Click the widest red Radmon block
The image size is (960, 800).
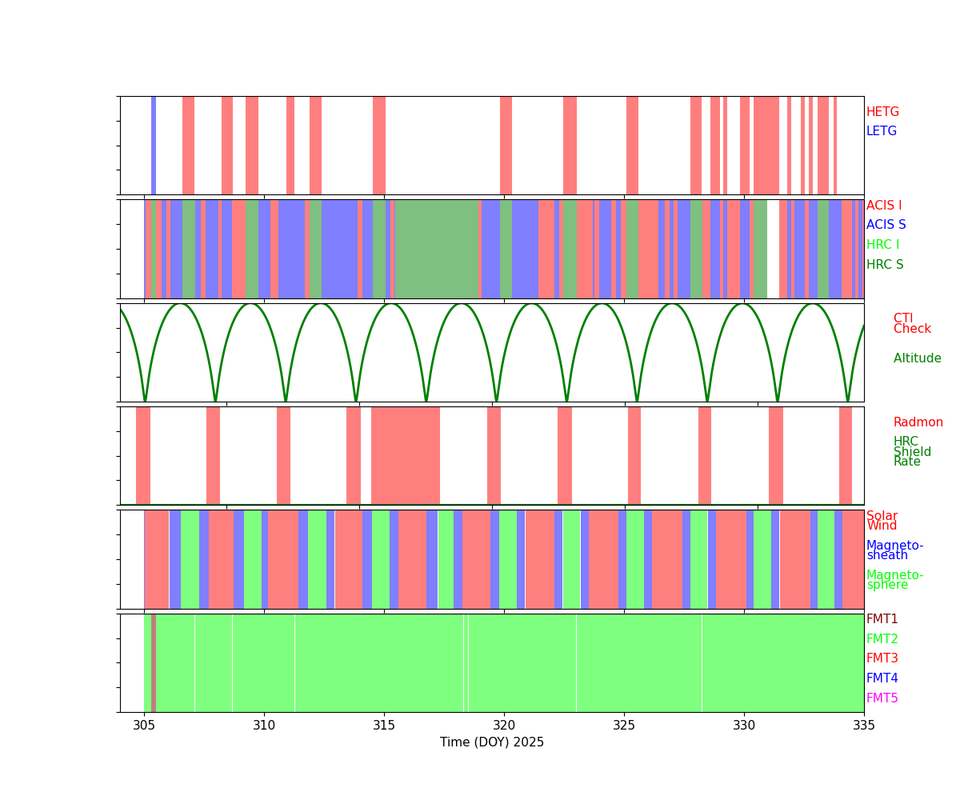coord(405,455)
